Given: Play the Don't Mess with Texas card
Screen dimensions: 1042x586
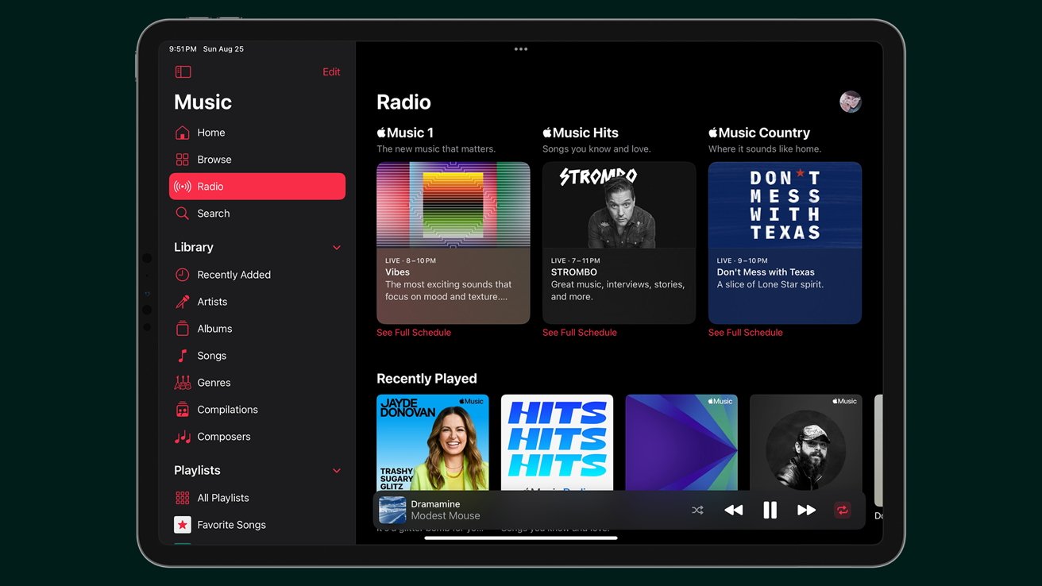Looking at the screenshot, I should tap(785, 243).
